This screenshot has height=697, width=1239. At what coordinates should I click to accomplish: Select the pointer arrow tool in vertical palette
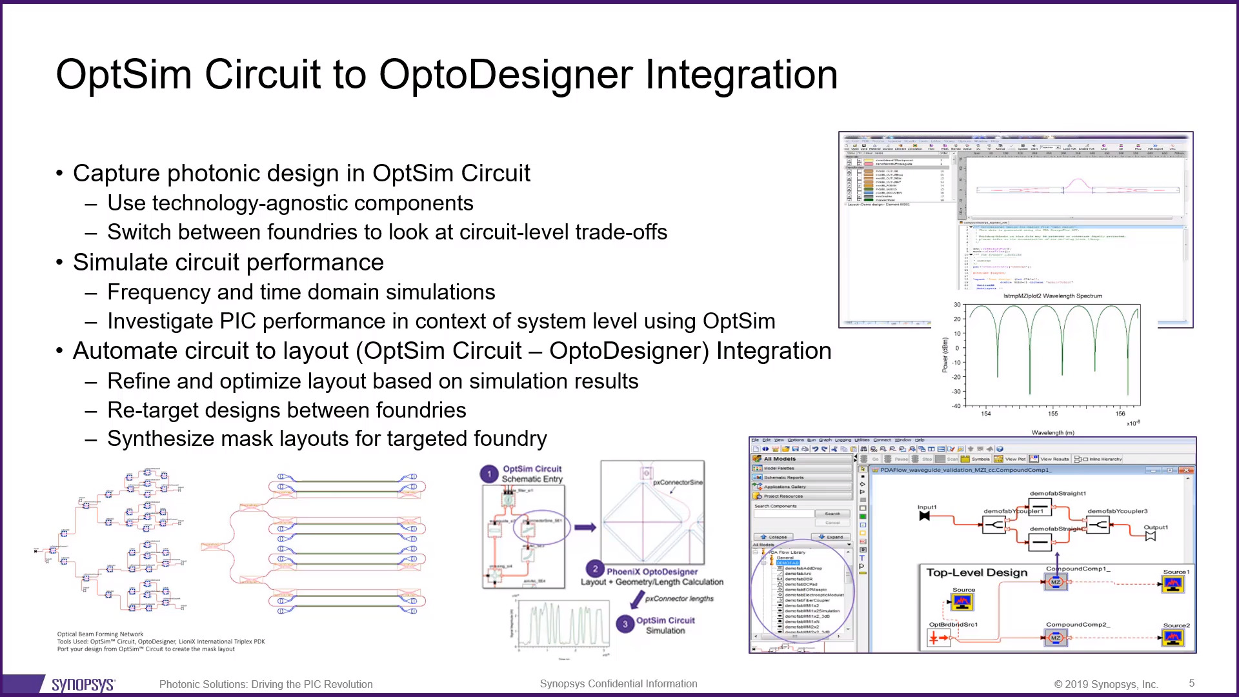click(863, 469)
